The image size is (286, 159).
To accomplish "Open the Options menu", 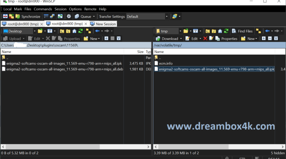I will [x=75, y=9].
